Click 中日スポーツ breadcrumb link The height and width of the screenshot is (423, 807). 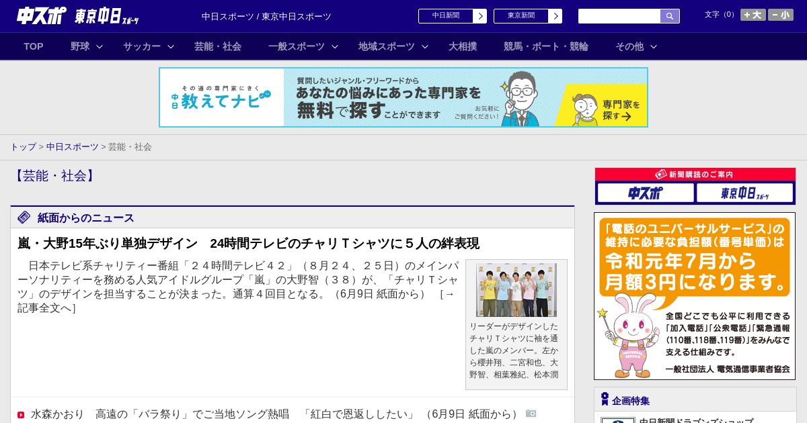[x=73, y=146]
